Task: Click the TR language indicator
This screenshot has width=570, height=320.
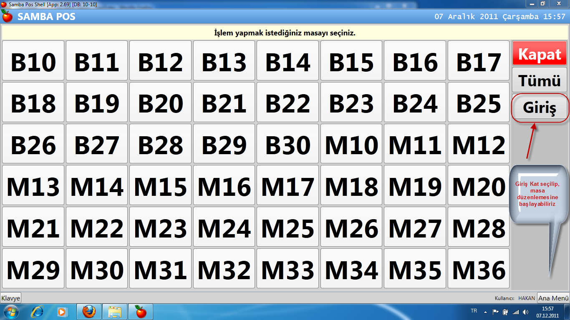Action: (x=474, y=311)
